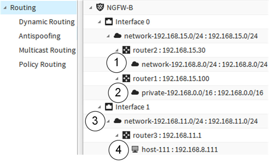Click the NGFW-B firewall shield icon
This screenshot has height=162, width=269.
[100, 8]
